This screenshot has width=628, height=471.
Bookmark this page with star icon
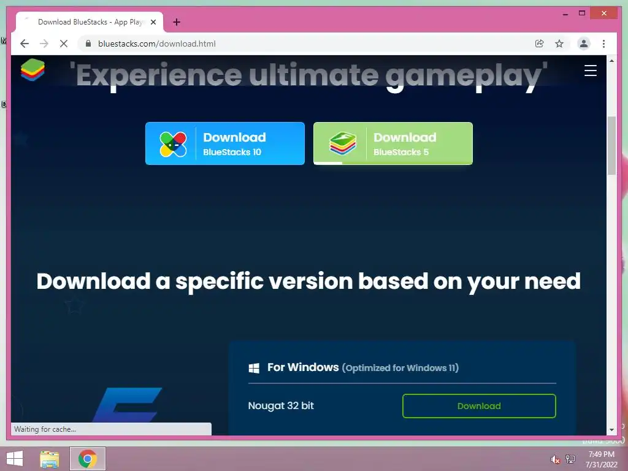pyautogui.click(x=559, y=44)
